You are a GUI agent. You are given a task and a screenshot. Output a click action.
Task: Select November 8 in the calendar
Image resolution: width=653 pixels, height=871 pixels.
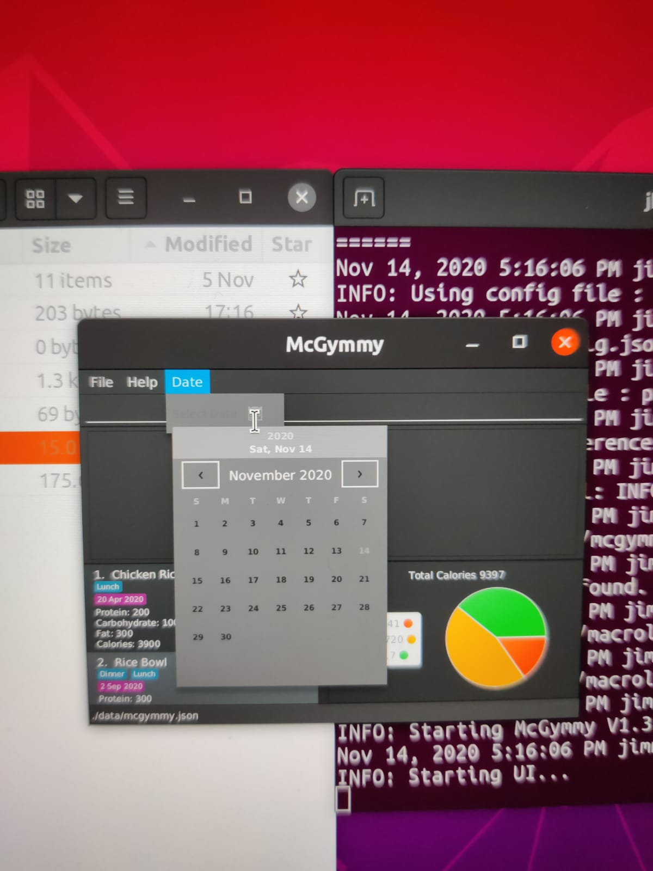coord(196,552)
